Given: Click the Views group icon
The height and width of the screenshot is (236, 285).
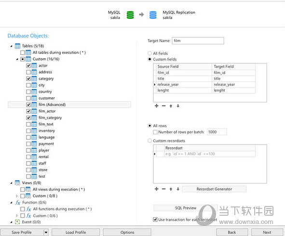Looking at the screenshot, I should click(x=17, y=183).
